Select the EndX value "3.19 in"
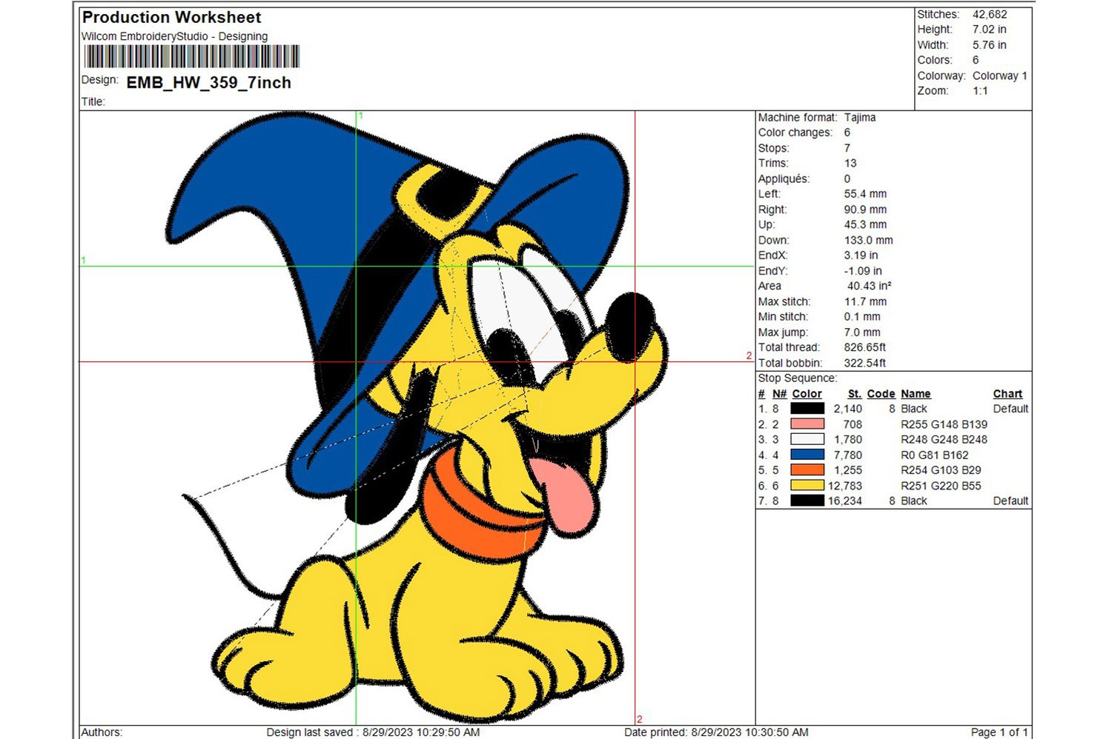Image resolution: width=1112 pixels, height=739 pixels. (x=861, y=255)
